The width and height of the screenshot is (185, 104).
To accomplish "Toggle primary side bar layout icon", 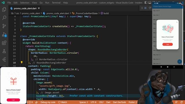I will pos(146,3).
